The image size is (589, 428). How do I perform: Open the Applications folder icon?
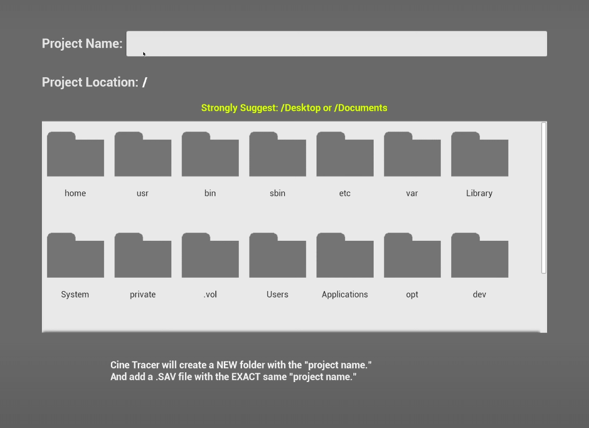[345, 255]
